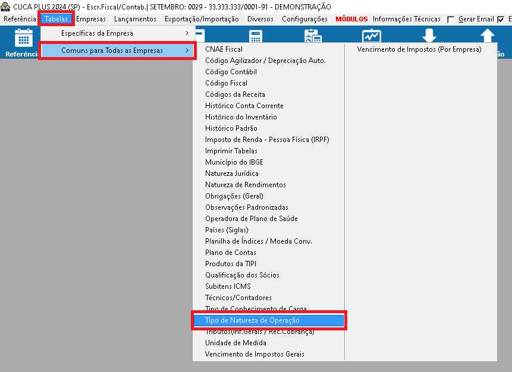Toggle the Gerar Email checkbox
The image size is (512, 372).
point(451,20)
